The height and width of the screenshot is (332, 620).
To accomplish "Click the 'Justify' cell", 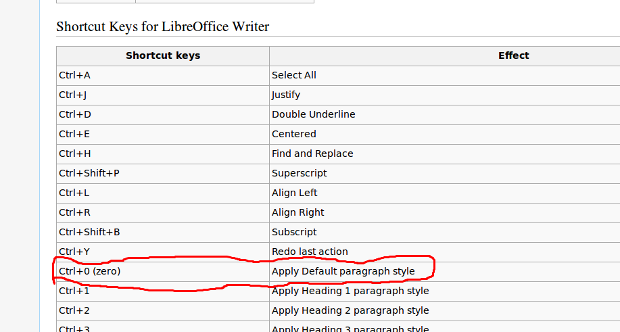I will 445,95.
